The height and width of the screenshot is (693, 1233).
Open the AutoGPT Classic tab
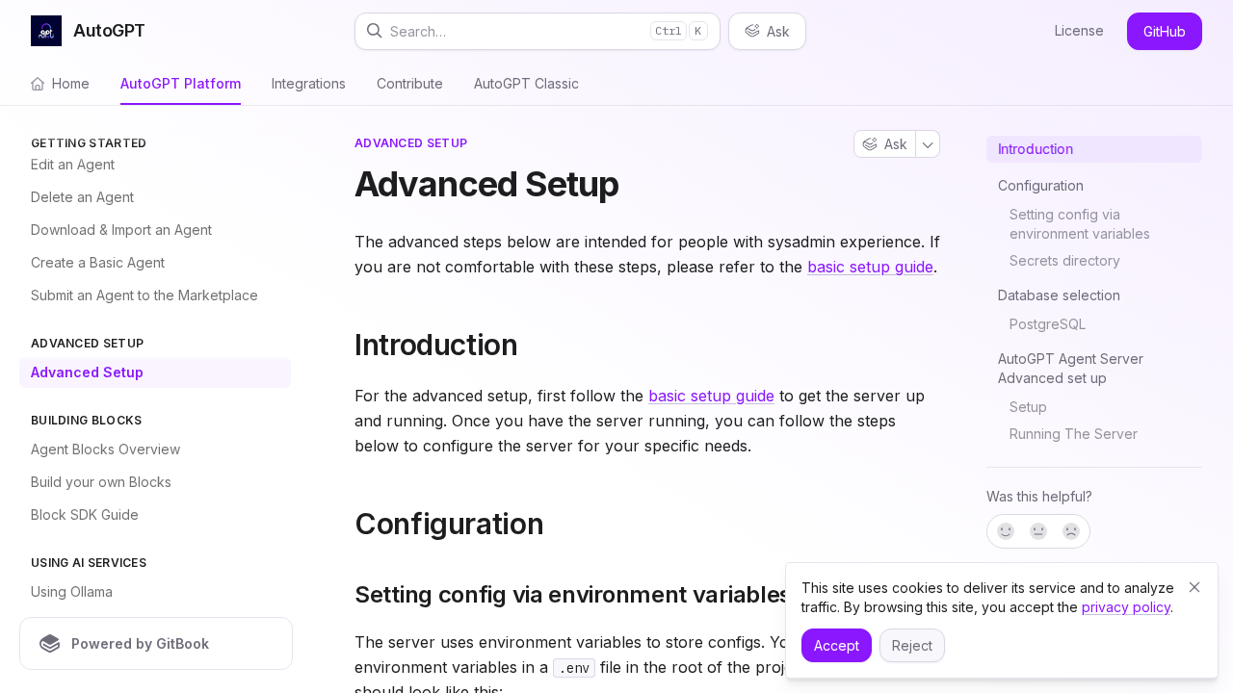tap(526, 84)
